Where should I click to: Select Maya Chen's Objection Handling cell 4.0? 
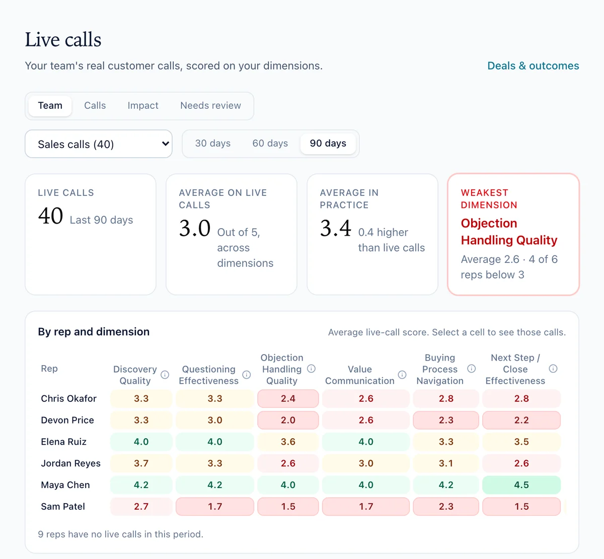click(288, 485)
